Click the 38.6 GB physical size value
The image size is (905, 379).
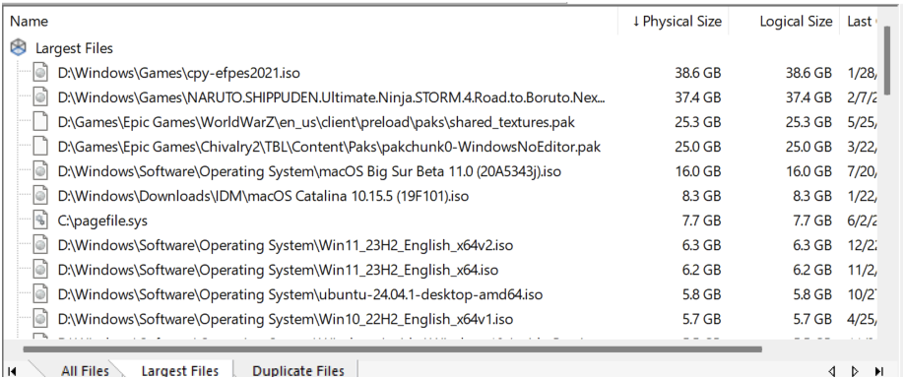pyautogui.click(x=698, y=73)
